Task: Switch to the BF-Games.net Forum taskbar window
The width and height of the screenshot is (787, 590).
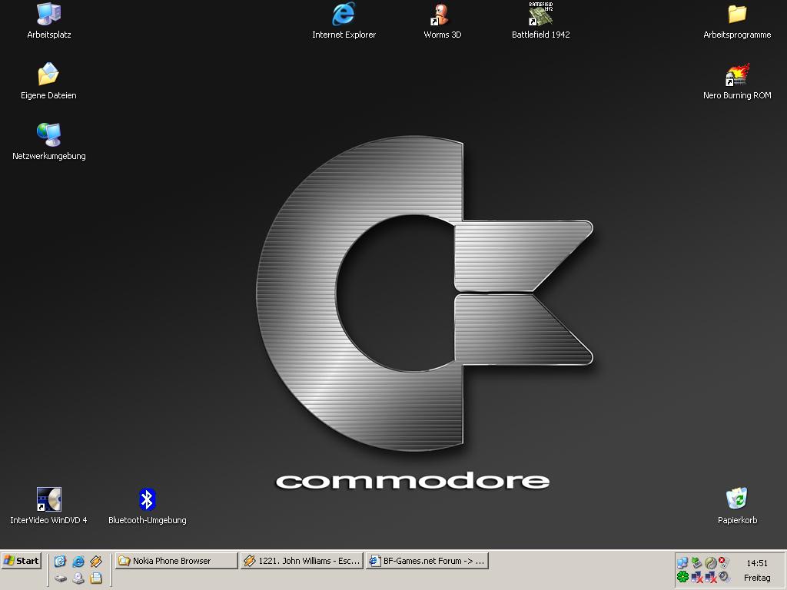Action: pyautogui.click(x=427, y=561)
